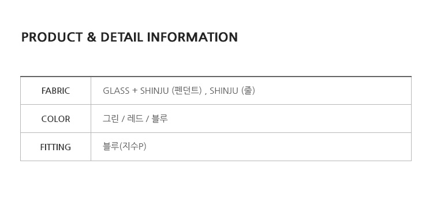The image size is (433, 221).
Task: Choose the 그린 color text
Action: point(111,119)
